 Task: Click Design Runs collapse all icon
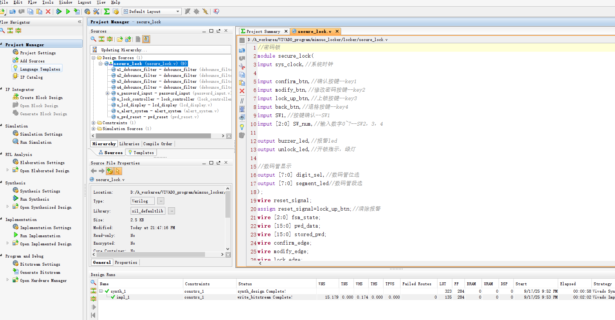93,291
